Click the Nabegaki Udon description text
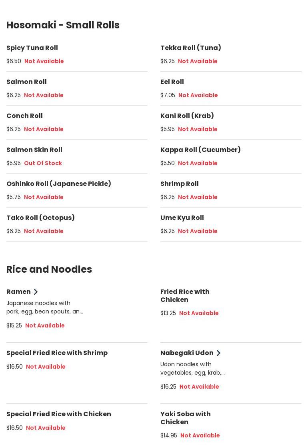This screenshot has width=308, height=447. (192, 369)
